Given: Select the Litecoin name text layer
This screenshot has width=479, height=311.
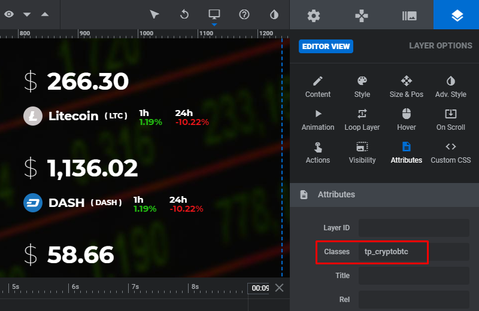Looking at the screenshot, I should coord(73,116).
